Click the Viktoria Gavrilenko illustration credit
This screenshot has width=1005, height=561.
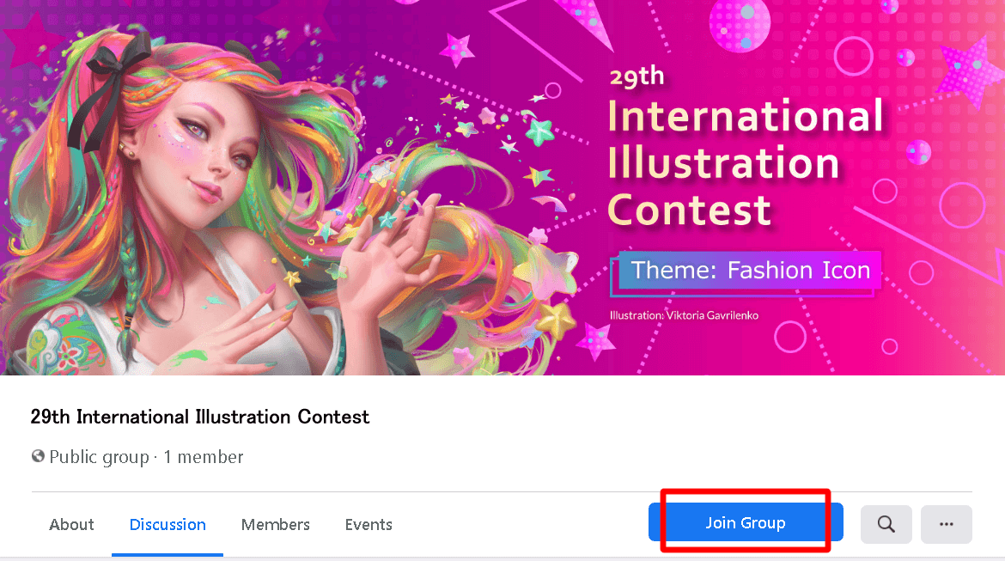[x=684, y=315]
